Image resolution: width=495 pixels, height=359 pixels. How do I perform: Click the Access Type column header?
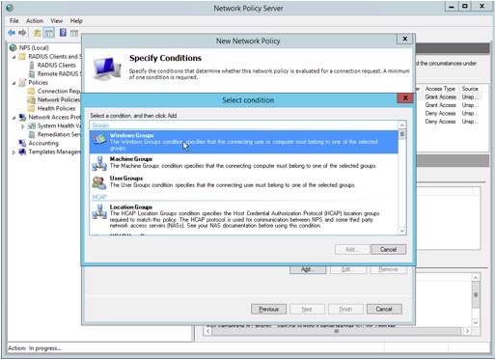tap(440, 89)
